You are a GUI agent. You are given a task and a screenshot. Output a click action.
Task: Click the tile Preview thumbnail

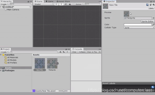(126, 14)
